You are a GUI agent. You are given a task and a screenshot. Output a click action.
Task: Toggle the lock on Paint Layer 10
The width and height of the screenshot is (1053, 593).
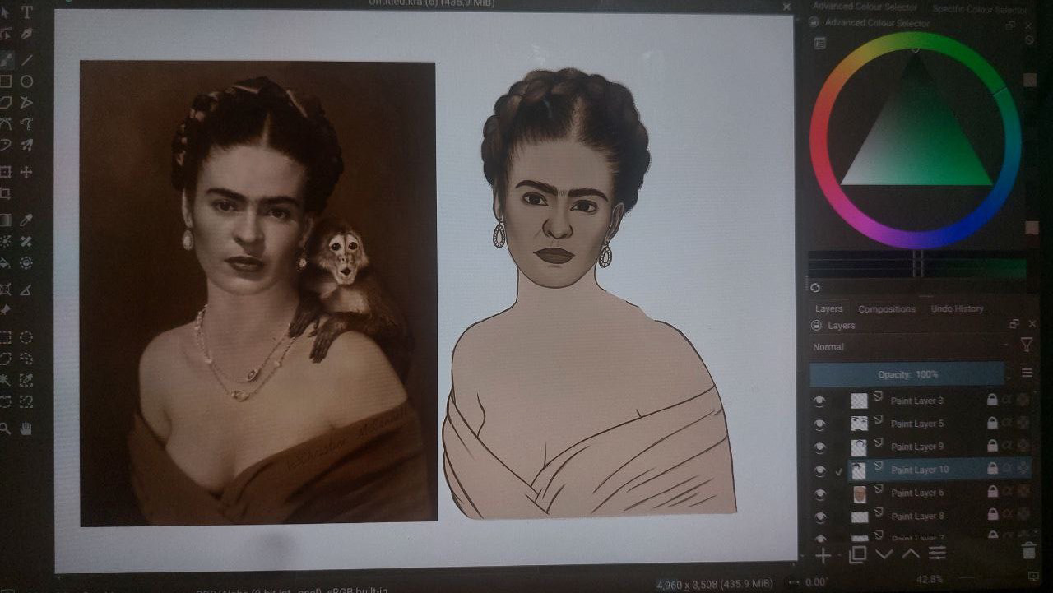point(992,470)
